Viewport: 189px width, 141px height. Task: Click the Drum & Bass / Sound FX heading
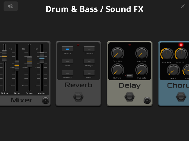coord(94,9)
